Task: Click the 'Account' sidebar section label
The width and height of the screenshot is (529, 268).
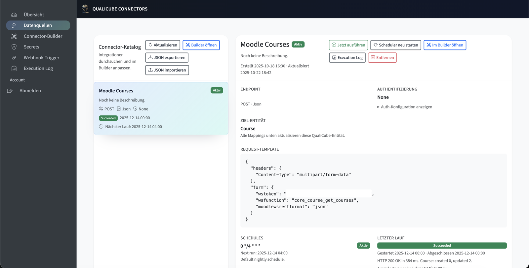Action: tap(17, 80)
